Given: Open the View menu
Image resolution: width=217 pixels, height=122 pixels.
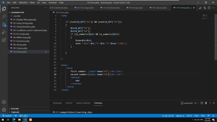Looking at the screenshot, I should point(32,2).
